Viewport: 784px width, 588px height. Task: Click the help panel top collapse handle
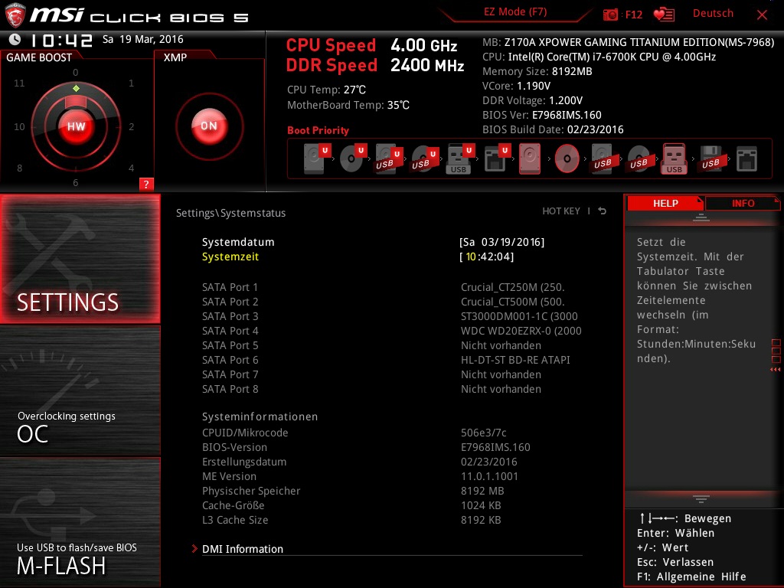[701, 217]
